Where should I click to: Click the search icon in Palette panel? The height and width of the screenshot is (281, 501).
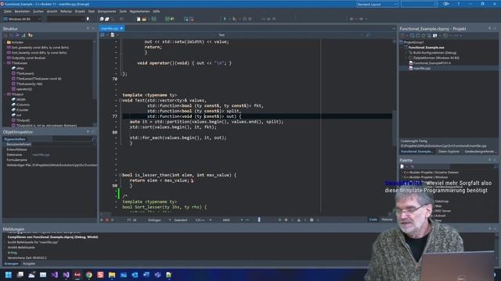[x=496, y=166]
